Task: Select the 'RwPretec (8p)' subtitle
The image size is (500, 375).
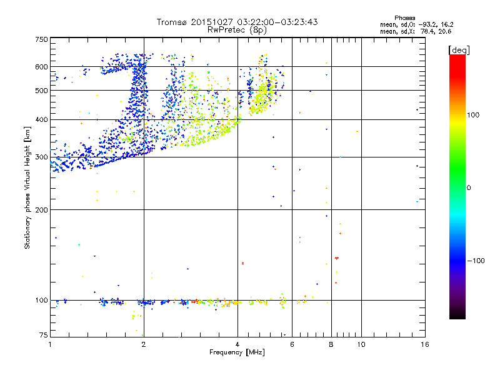Action: (x=237, y=30)
